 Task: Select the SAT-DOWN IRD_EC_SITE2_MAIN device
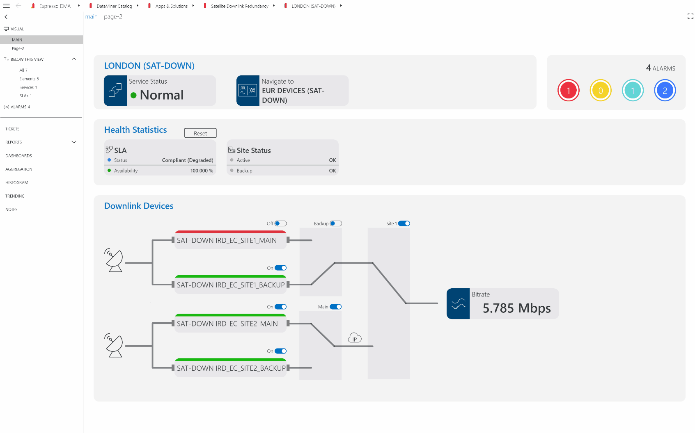[x=230, y=323]
